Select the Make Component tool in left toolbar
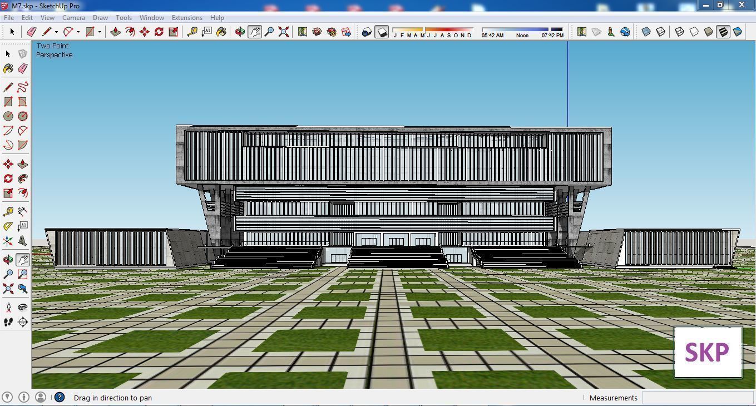The height and width of the screenshot is (406, 756). pos(23,54)
